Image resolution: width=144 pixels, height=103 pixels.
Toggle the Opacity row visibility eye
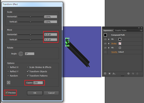[x=105, y=52]
